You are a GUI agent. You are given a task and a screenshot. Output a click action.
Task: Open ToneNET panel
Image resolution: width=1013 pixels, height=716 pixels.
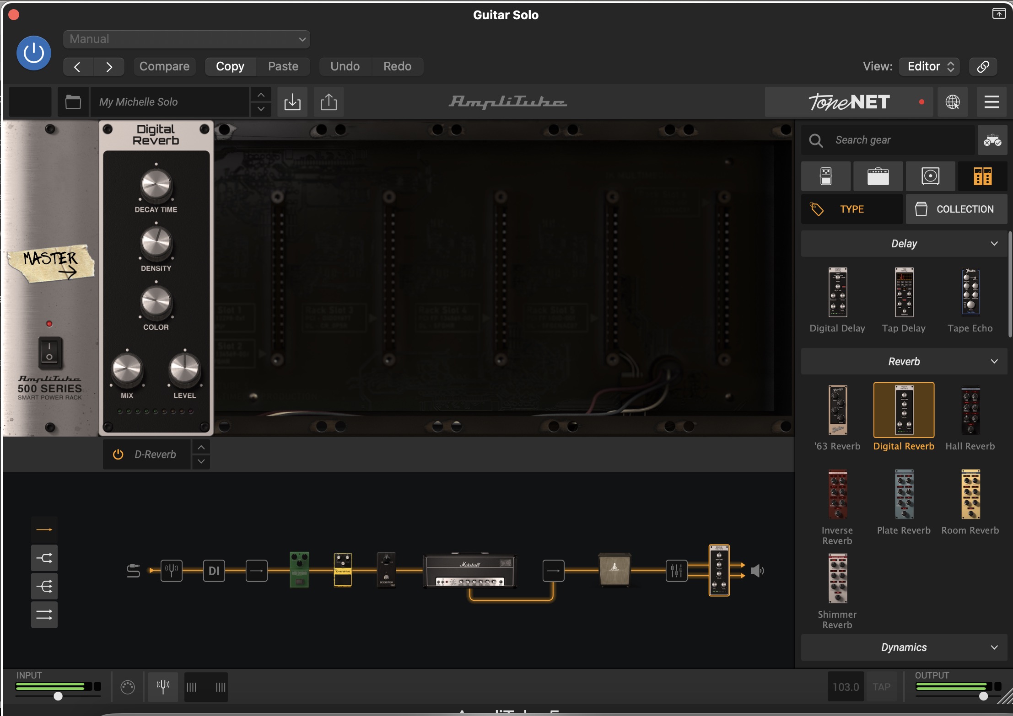849,102
